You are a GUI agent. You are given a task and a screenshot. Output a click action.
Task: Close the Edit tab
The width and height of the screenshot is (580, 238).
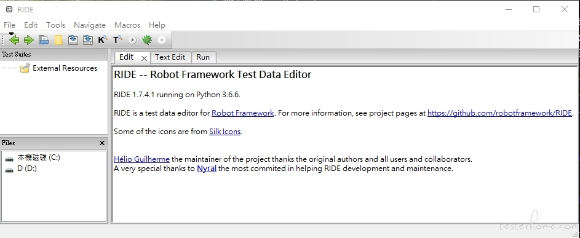click(145, 58)
